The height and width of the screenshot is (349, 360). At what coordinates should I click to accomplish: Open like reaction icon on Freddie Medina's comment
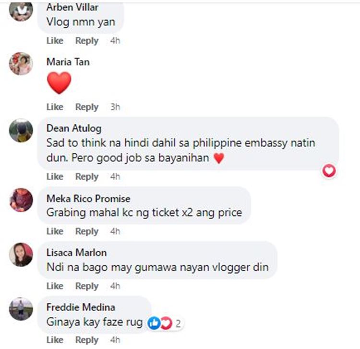click(154, 323)
